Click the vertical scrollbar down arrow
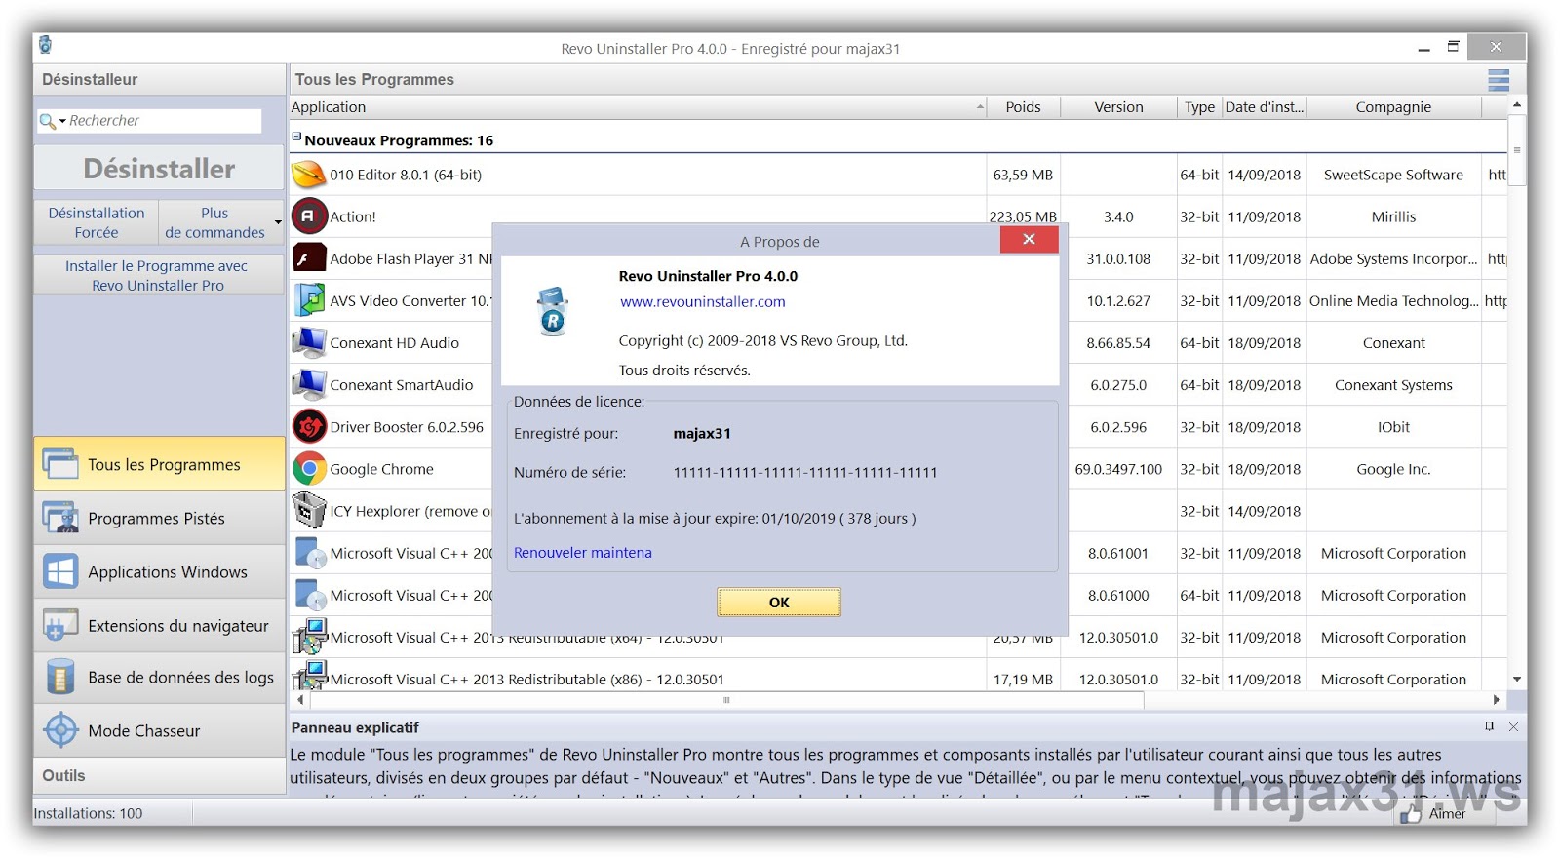 click(1517, 680)
